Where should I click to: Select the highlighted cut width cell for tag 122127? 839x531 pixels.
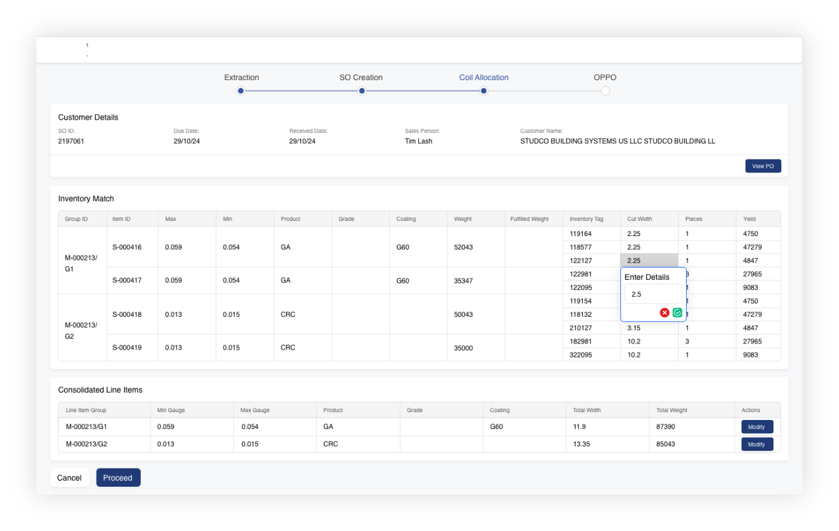tap(648, 260)
